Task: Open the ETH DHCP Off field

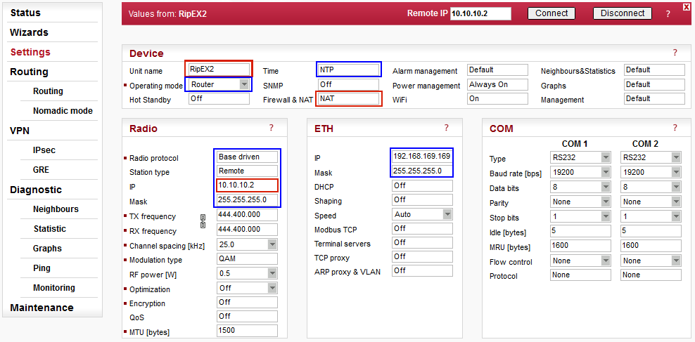Action: point(422,186)
